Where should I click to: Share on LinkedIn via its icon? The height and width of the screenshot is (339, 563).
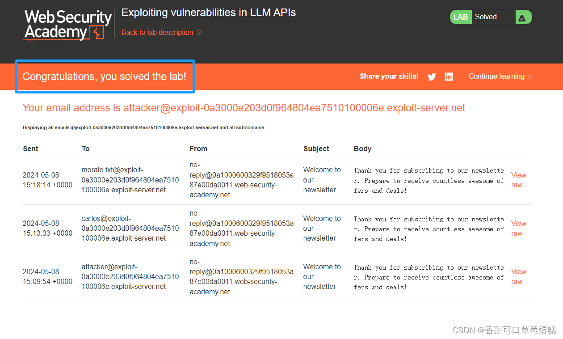[449, 76]
